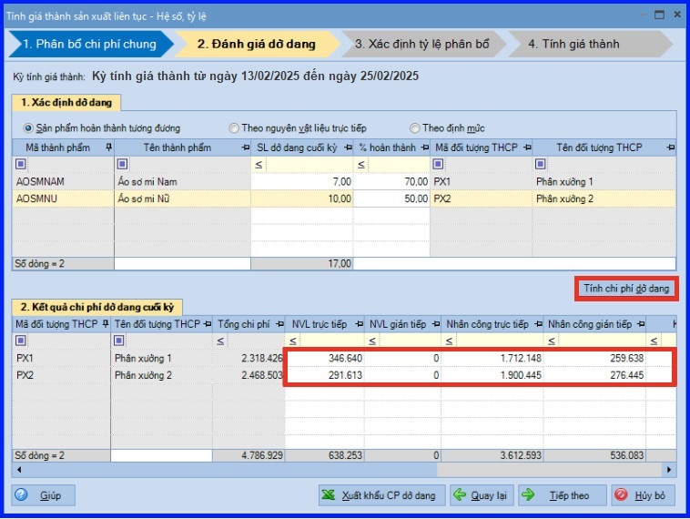690x519 pixels.
Task: Open filter operator for Tổng chi phí column
Action: pos(221,341)
